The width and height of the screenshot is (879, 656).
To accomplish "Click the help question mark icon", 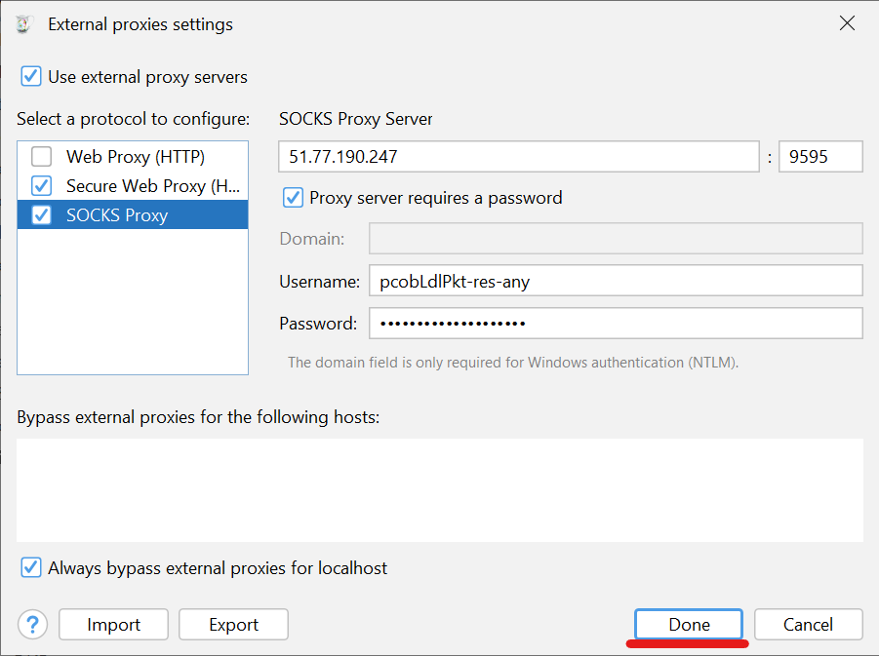I will 32,625.
